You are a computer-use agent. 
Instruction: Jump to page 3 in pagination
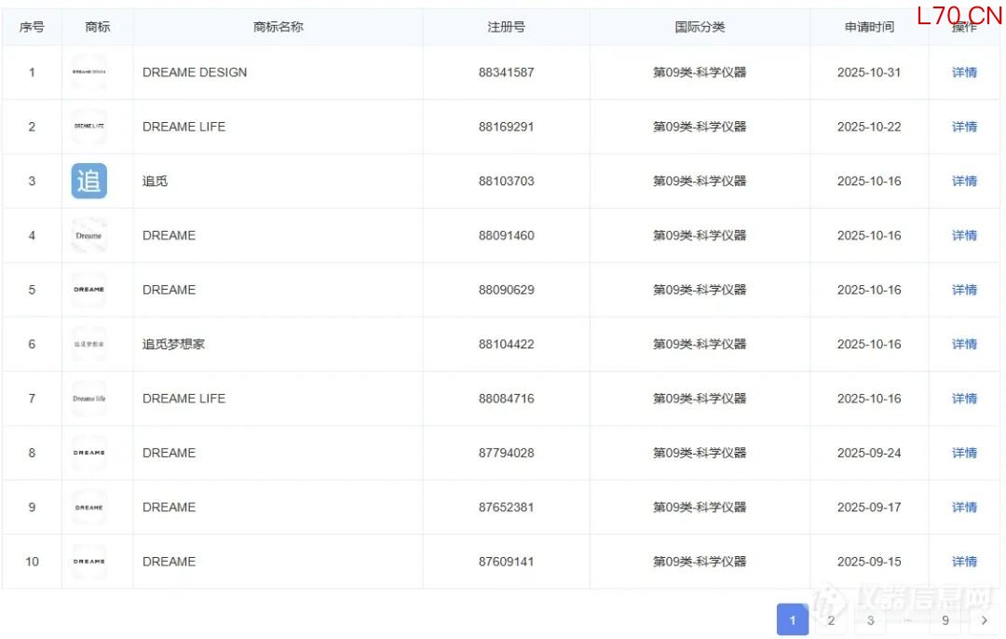870,620
